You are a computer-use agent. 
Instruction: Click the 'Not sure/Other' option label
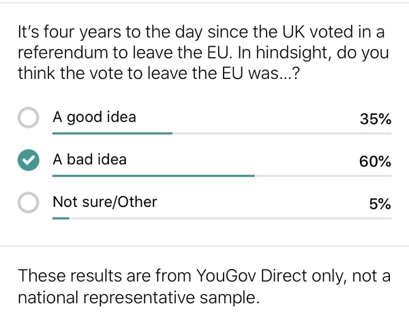pyautogui.click(x=105, y=202)
